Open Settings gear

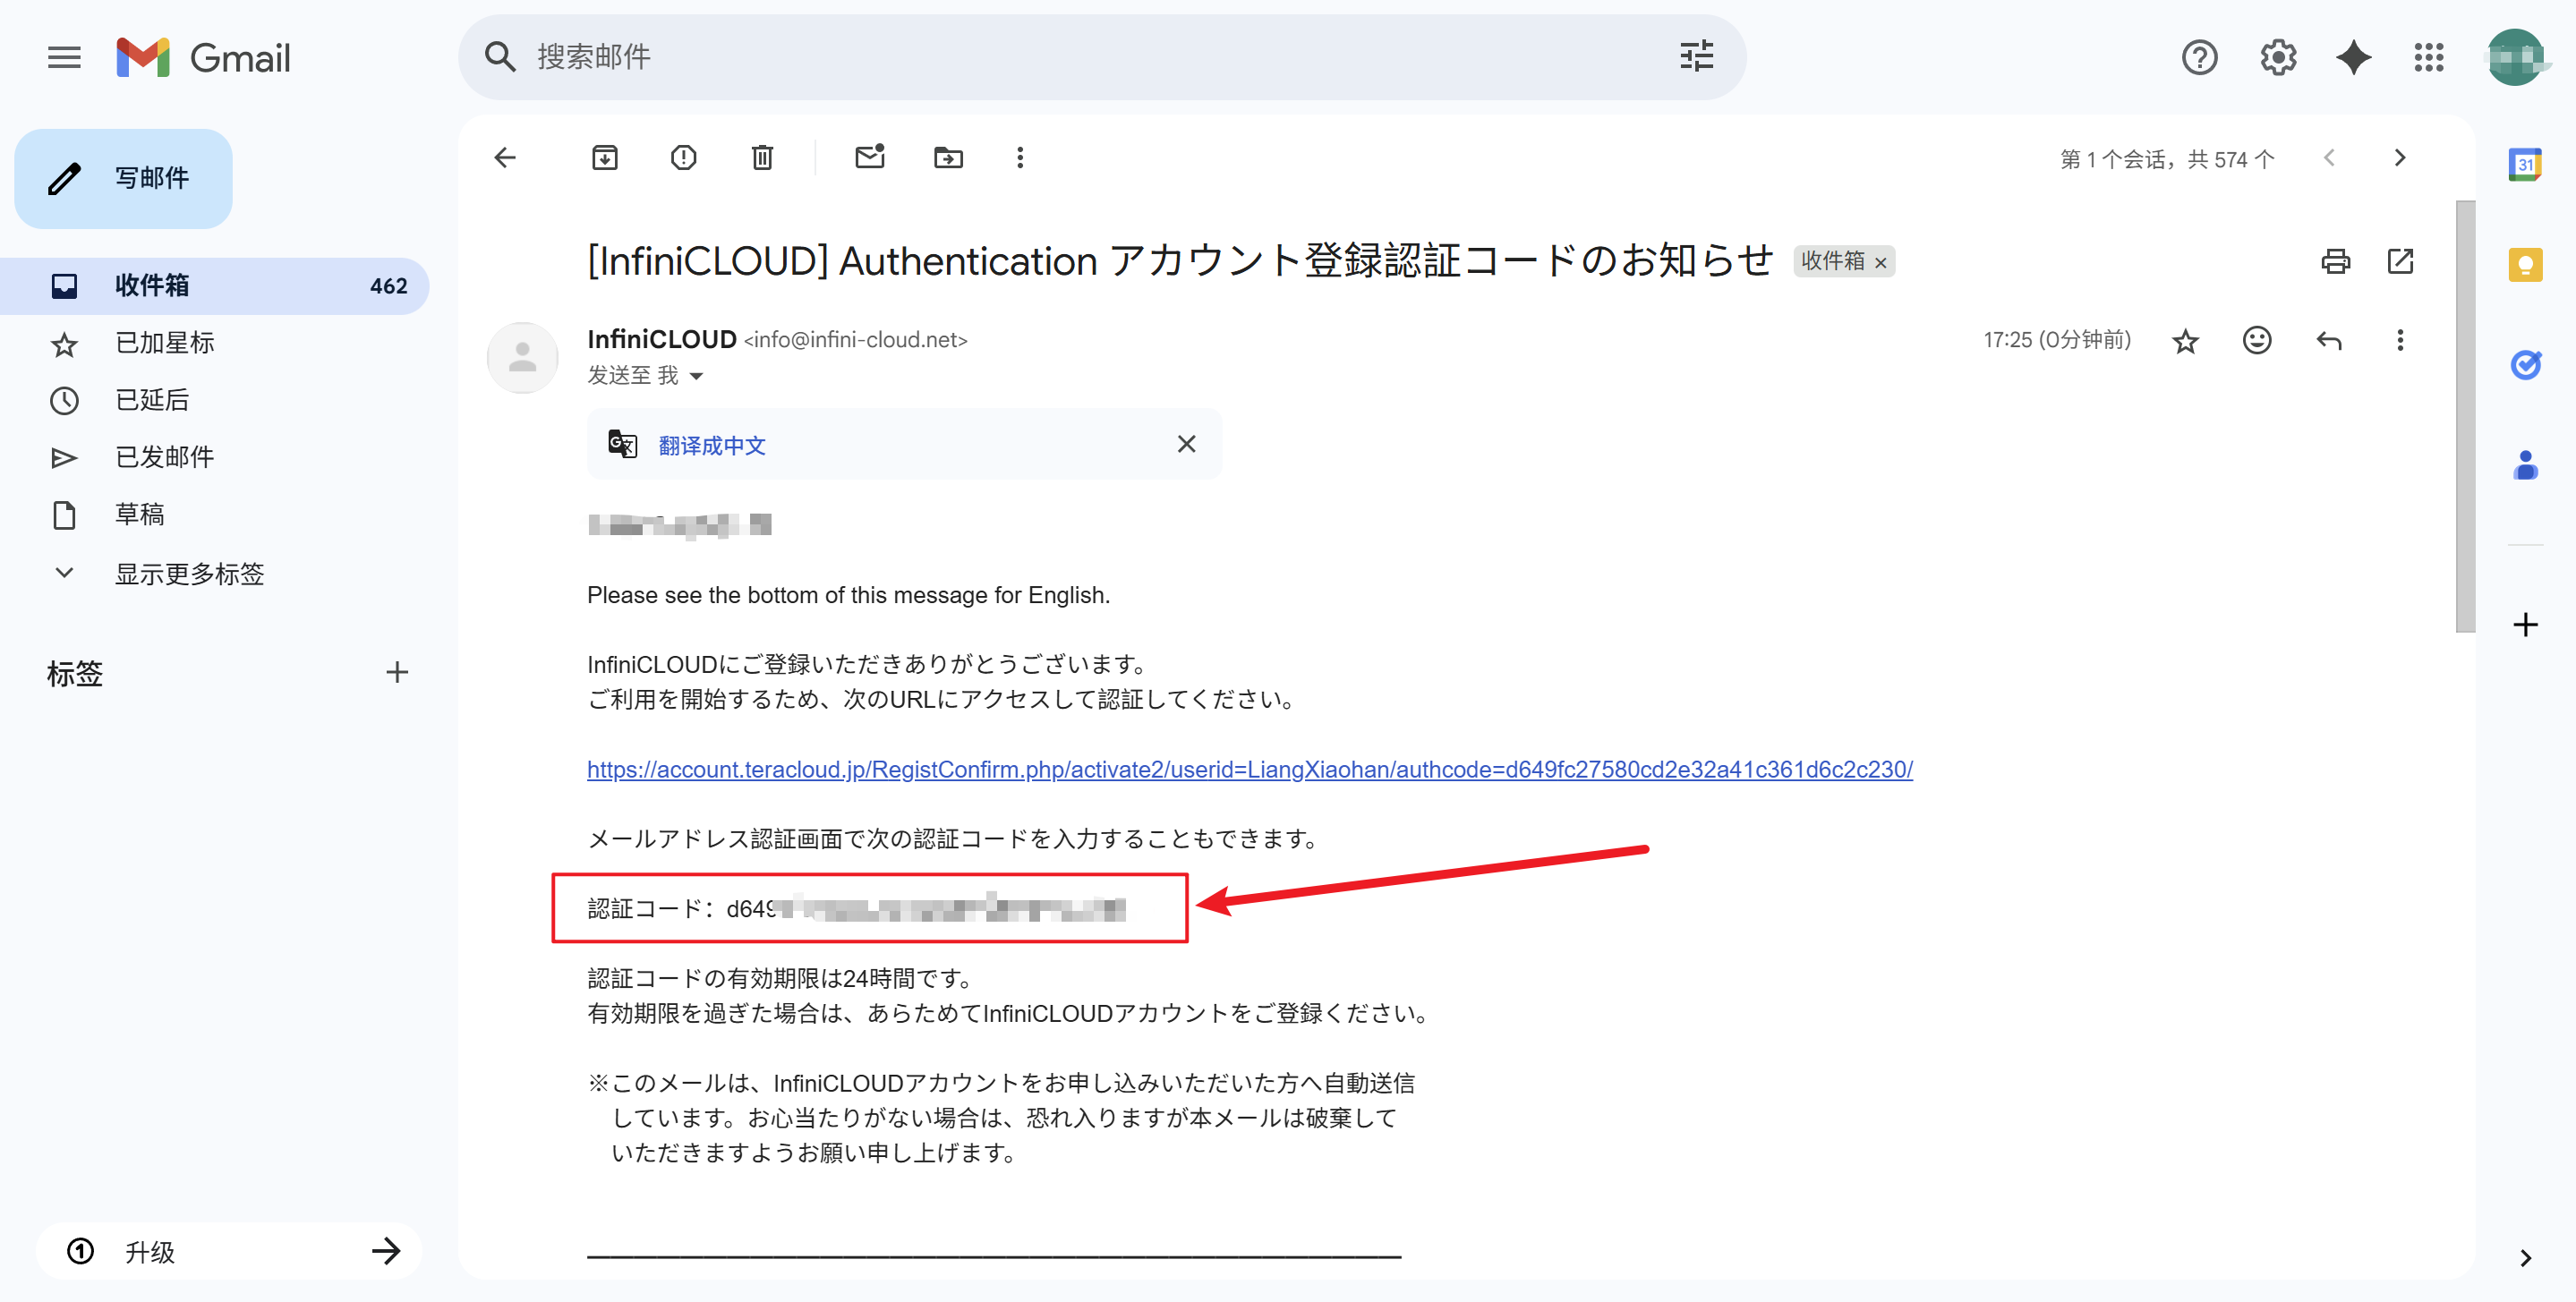[2278, 57]
